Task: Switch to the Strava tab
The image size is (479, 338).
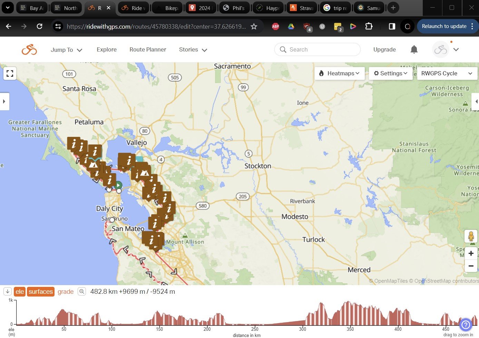Action: tap(302, 8)
